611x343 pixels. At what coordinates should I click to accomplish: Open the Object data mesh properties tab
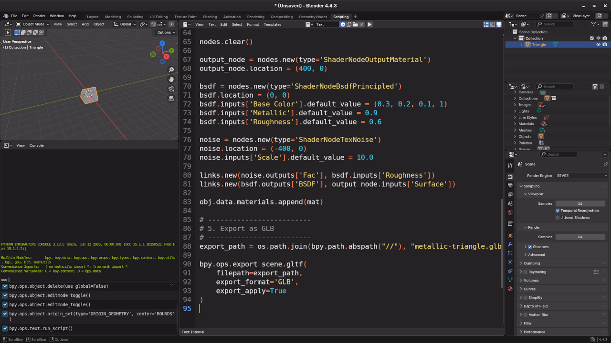point(510,280)
